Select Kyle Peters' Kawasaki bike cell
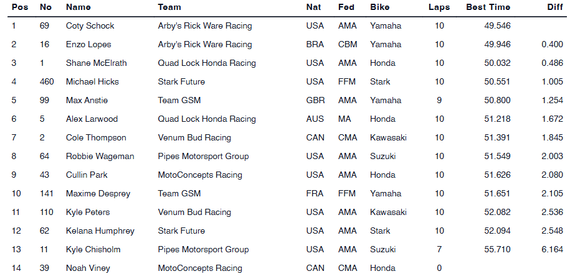 388,213
